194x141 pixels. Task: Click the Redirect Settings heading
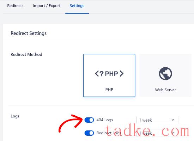[x=29, y=33]
